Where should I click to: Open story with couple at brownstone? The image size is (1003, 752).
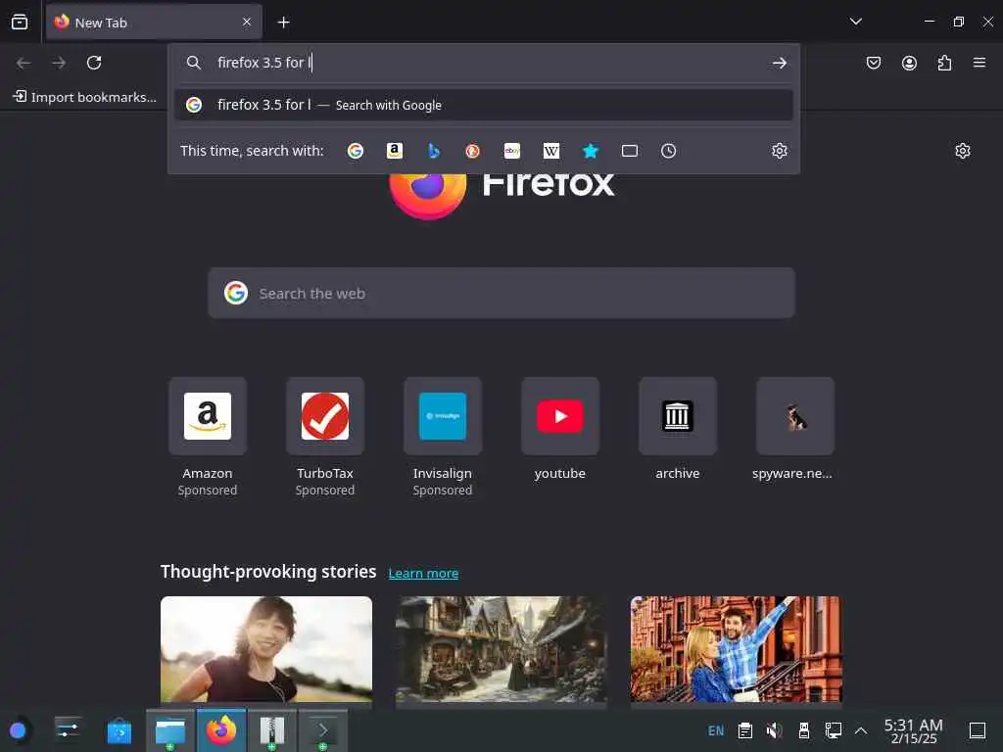[x=737, y=650]
